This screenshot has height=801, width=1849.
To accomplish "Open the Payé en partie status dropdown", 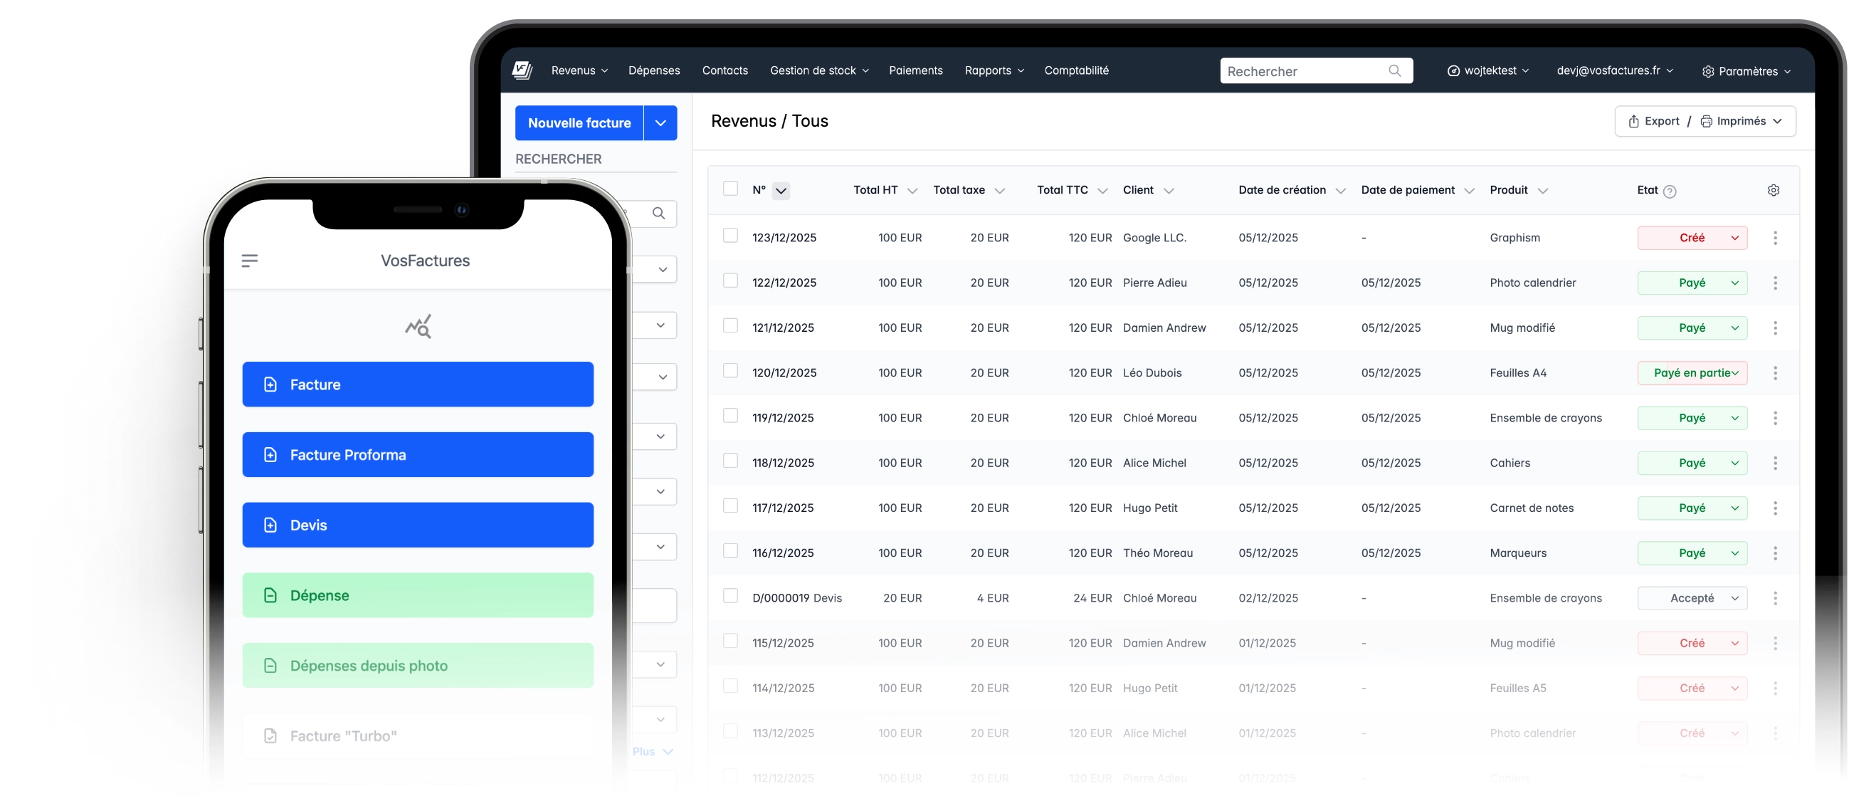I will tap(1692, 373).
